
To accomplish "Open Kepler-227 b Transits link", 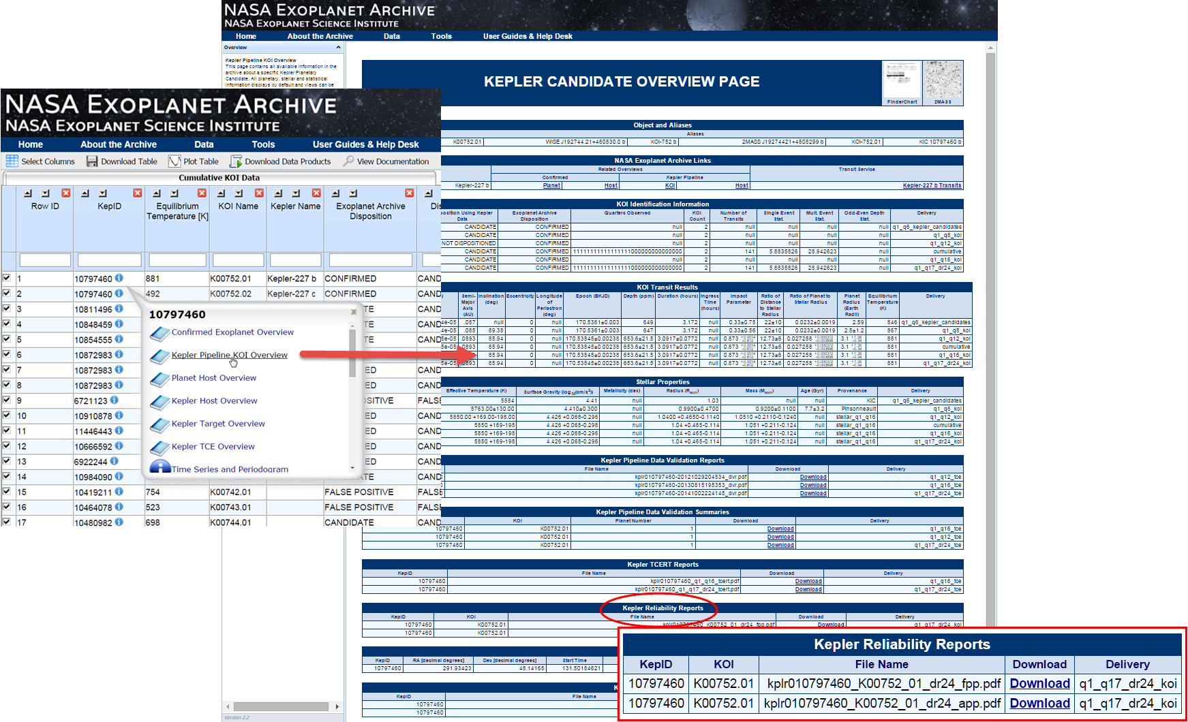I will [932, 185].
